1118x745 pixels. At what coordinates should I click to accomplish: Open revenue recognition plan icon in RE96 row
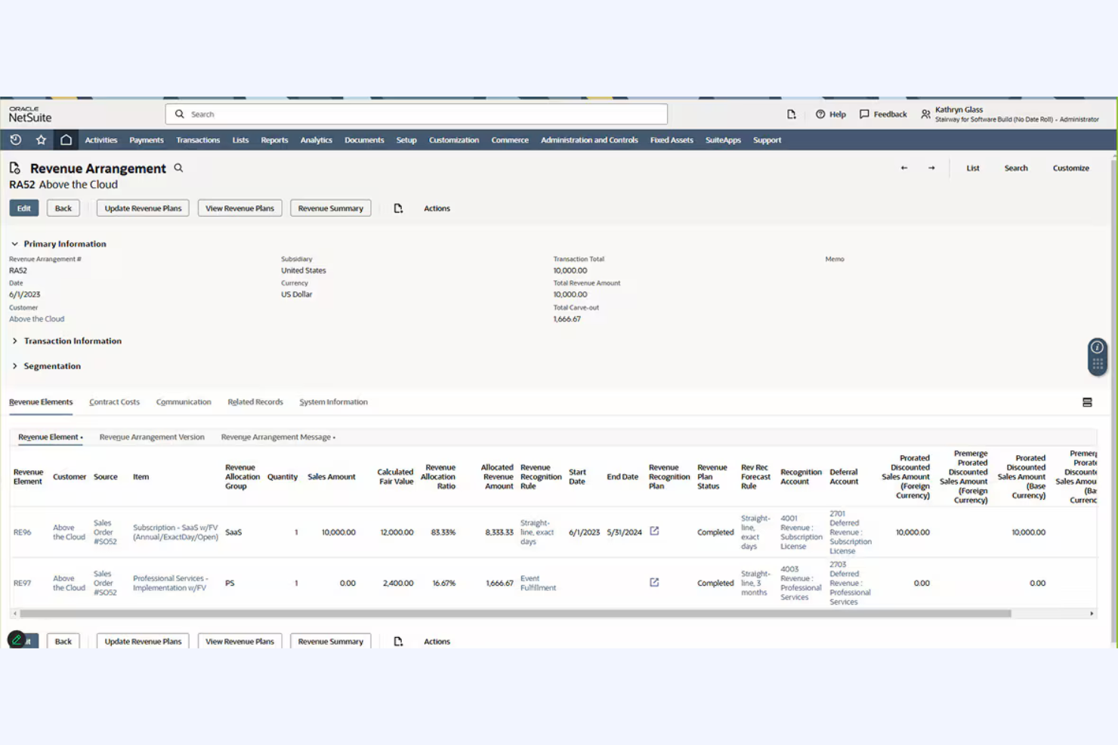click(653, 531)
